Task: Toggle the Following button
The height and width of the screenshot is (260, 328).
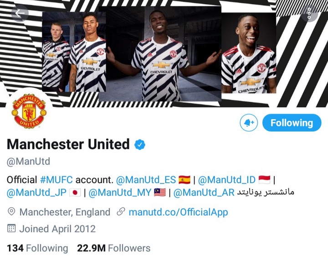Action: [x=292, y=123]
